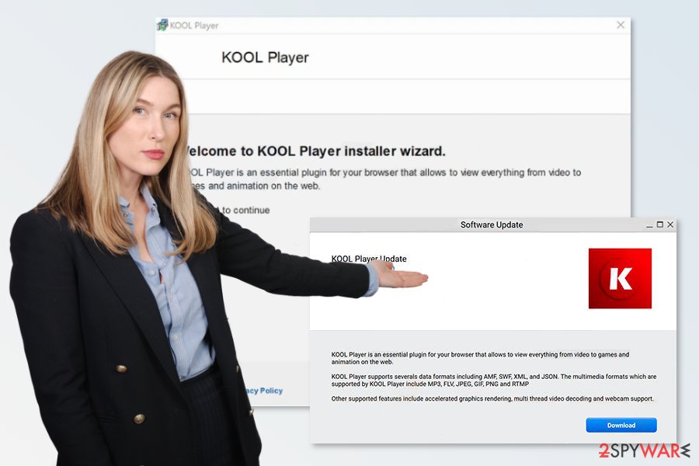Click the 'KOOL Player Update' heading text
The height and width of the screenshot is (466, 699).
point(369,259)
